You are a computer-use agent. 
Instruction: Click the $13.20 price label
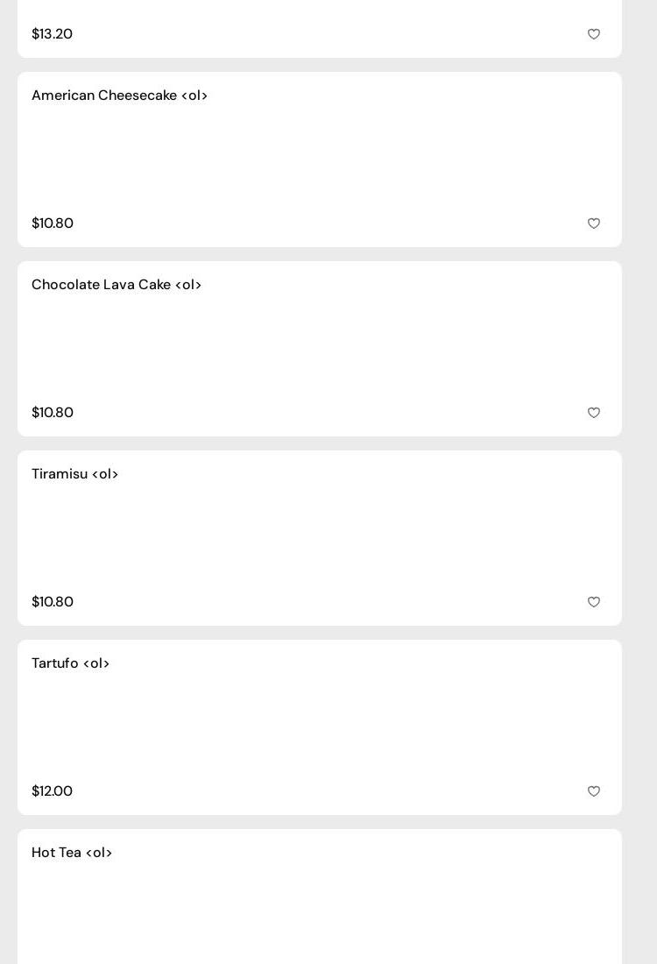[x=52, y=34]
